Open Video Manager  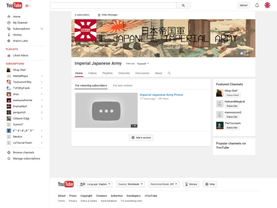click(108, 15)
